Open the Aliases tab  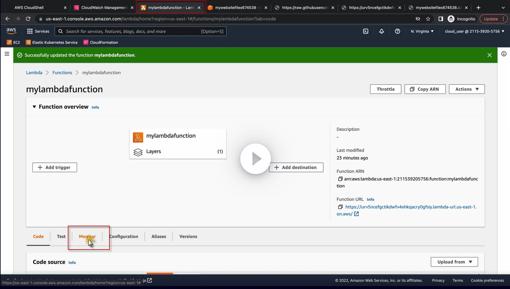tap(159, 237)
